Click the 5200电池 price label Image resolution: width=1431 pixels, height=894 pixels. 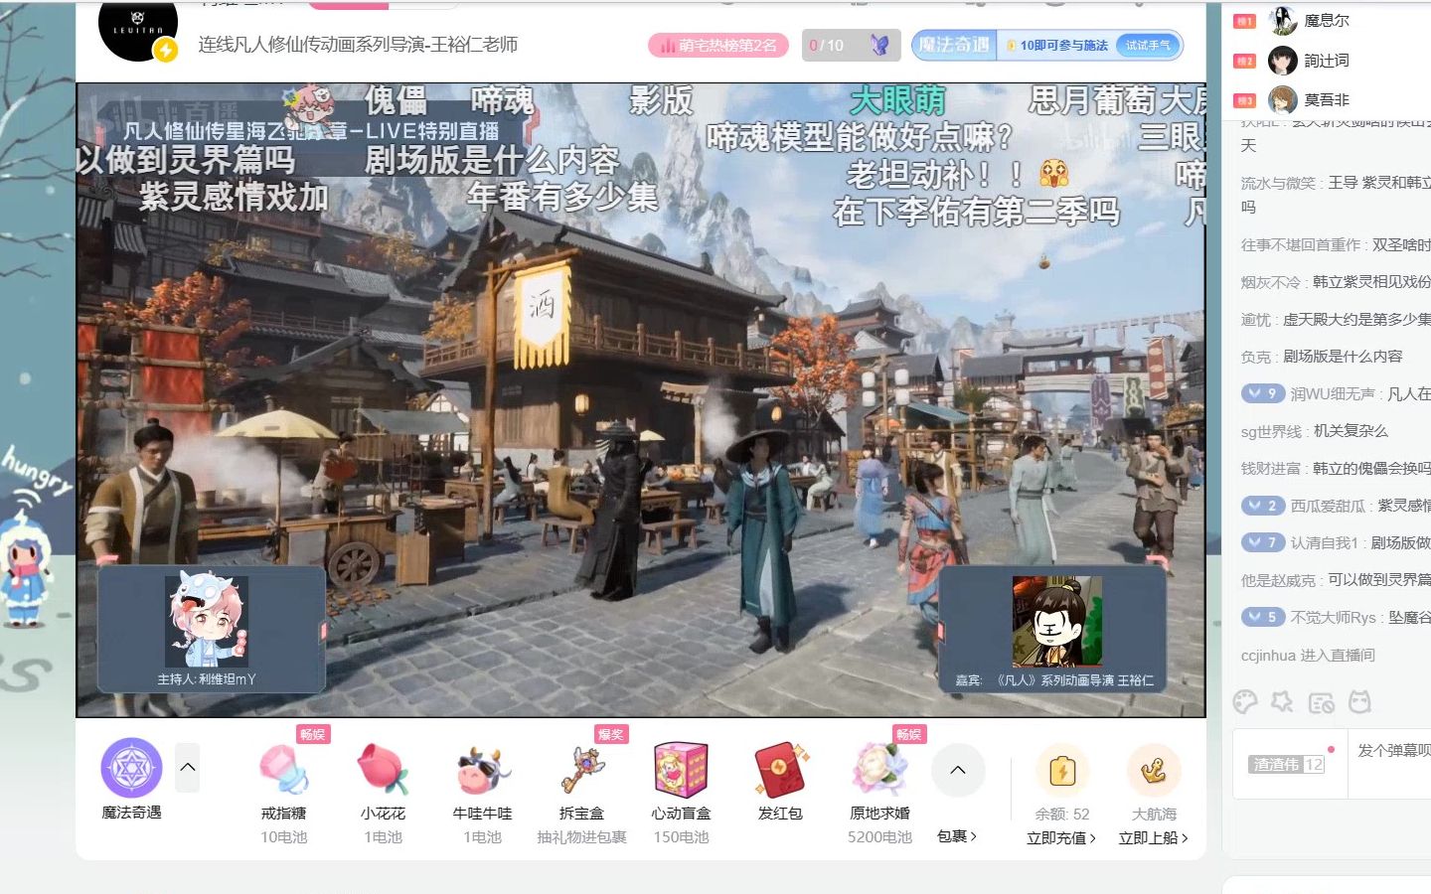tap(879, 837)
